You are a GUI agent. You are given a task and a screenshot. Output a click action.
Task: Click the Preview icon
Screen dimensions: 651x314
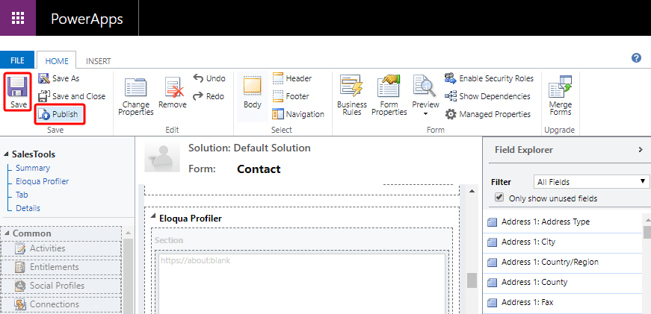[x=425, y=87]
